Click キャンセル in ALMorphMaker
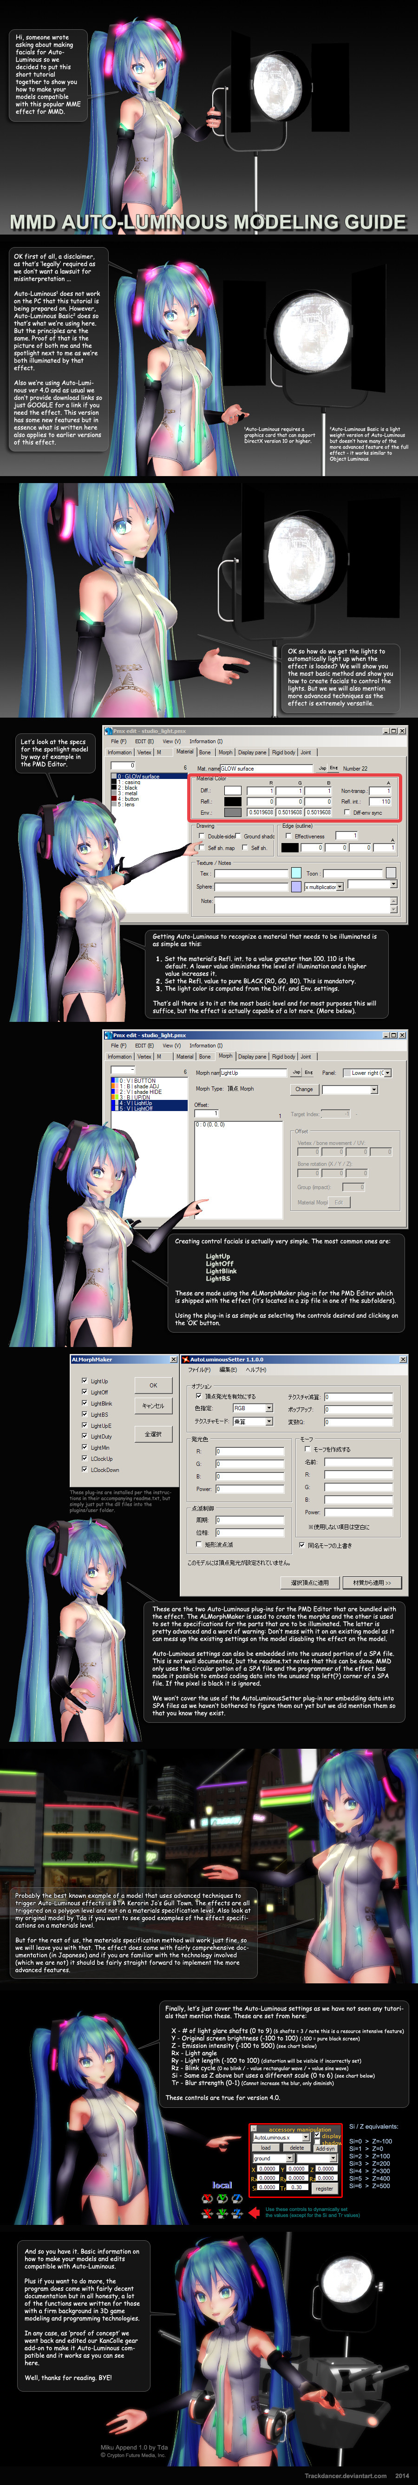The width and height of the screenshot is (418, 2485). pos(153,1406)
